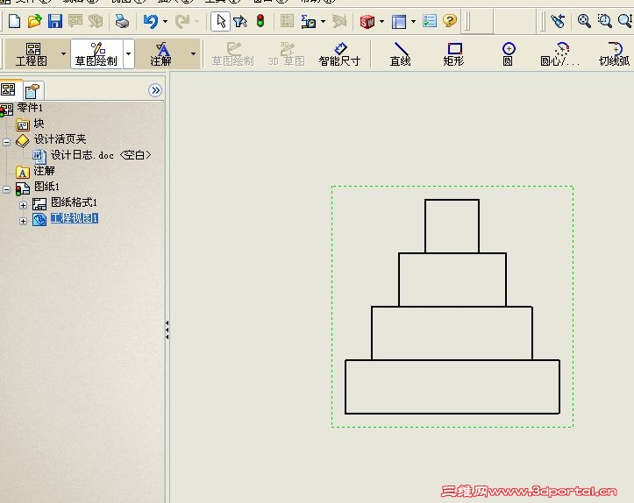Select the 直线 line tool

click(400, 54)
